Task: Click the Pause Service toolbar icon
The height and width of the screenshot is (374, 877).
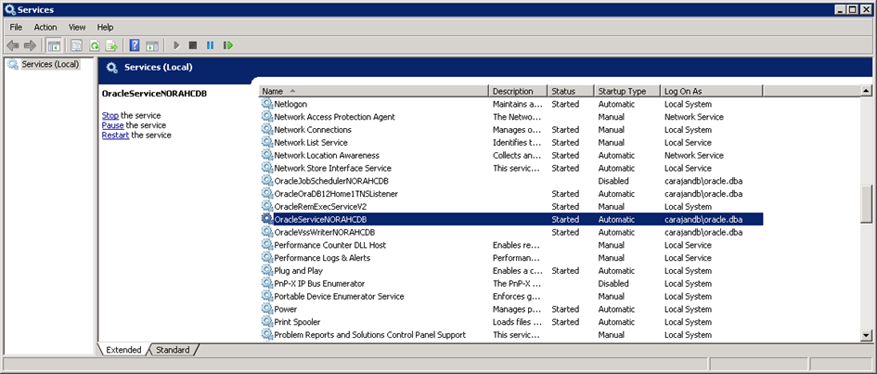Action: [210, 45]
